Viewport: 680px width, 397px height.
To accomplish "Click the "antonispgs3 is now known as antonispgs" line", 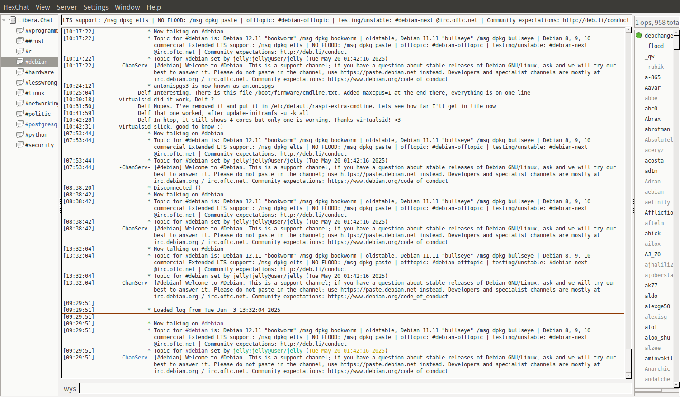I will [214, 86].
